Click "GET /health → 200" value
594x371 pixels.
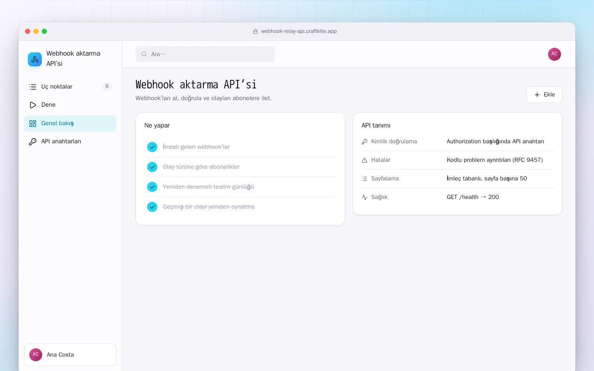pos(473,197)
